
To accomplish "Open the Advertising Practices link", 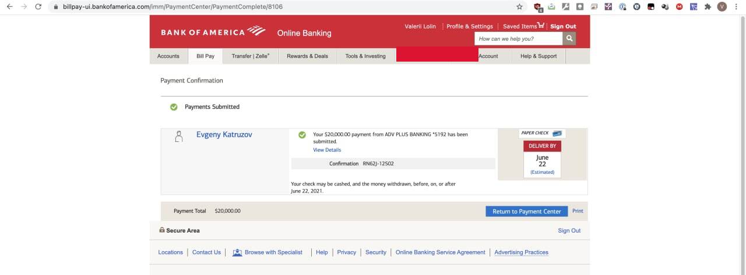I will click(x=521, y=252).
